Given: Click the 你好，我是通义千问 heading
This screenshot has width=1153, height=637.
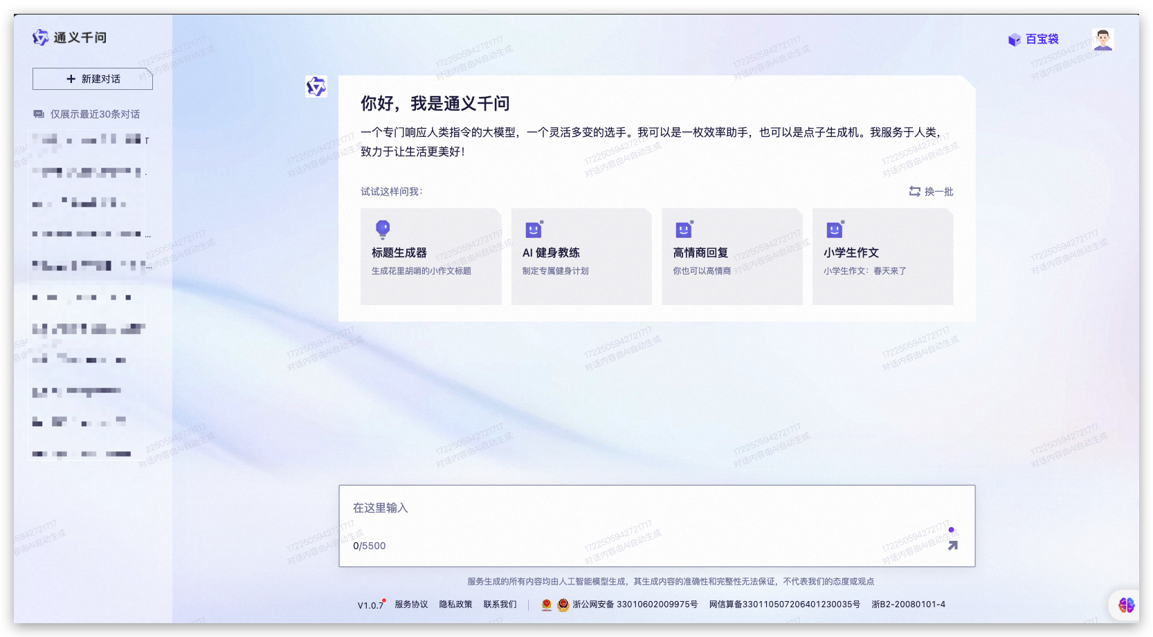Looking at the screenshot, I should (x=435, y=104).
